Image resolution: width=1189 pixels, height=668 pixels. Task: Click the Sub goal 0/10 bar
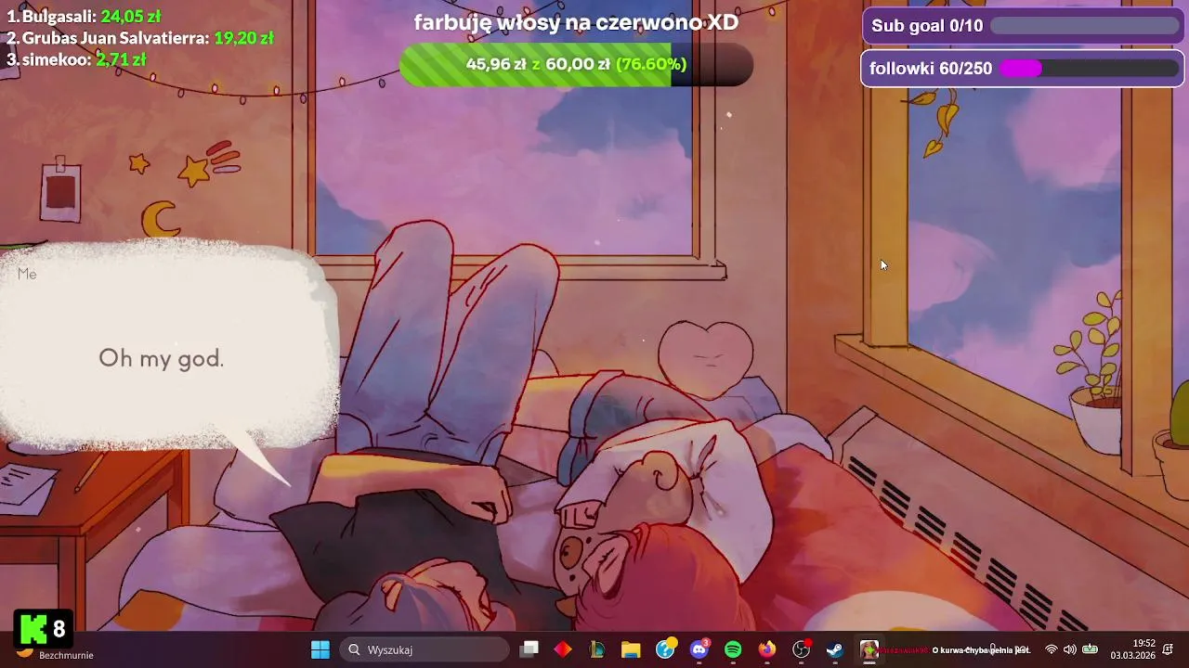pos(1023,26)
